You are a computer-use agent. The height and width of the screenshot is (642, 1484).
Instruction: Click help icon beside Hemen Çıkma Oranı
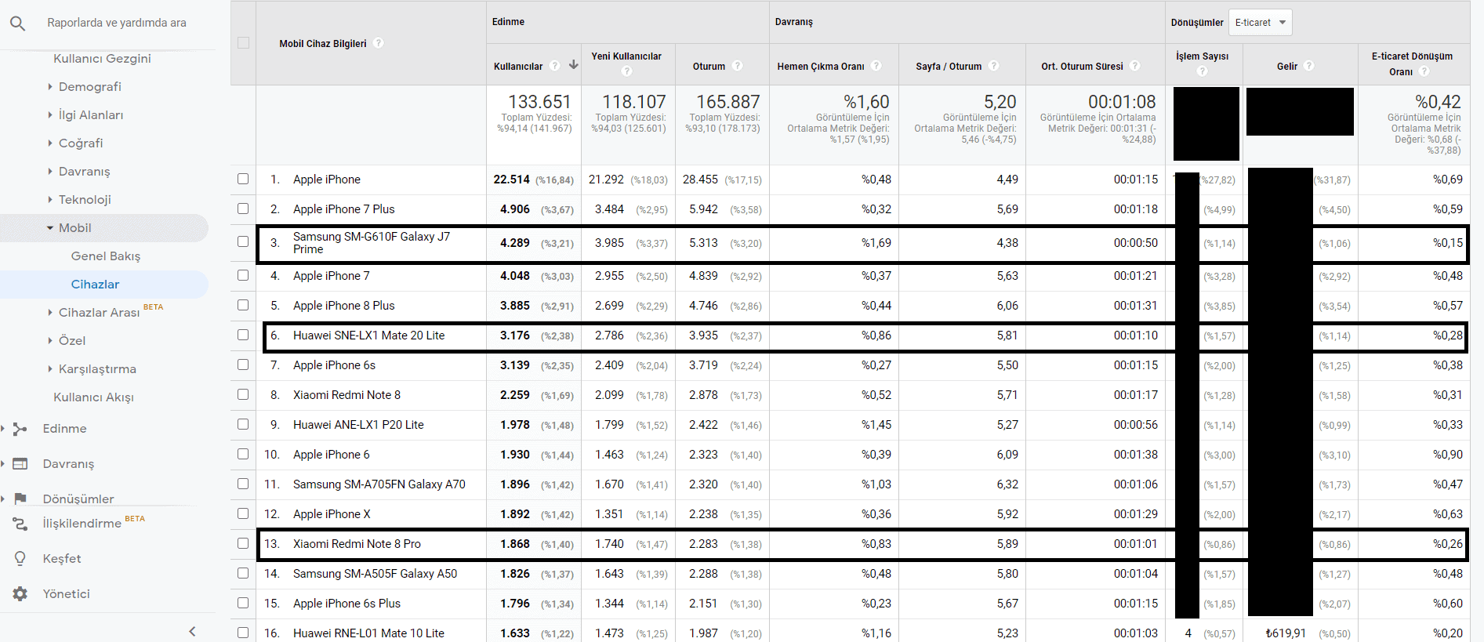click(876, 66)
